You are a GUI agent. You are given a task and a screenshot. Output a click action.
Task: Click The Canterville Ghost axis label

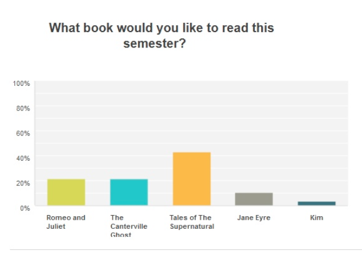[129, 225]
